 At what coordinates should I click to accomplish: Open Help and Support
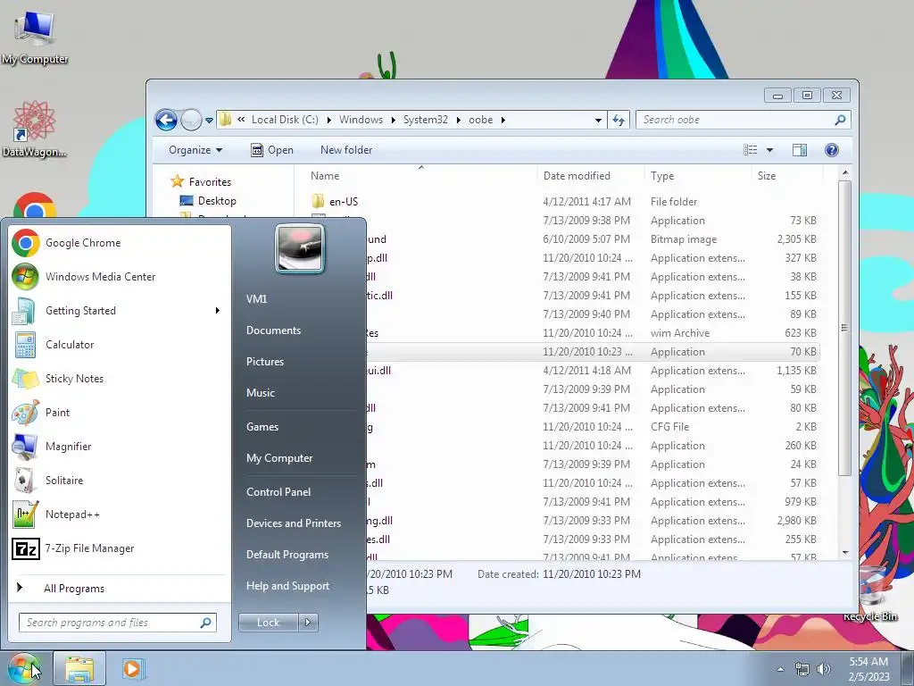[x=287, y=586]
